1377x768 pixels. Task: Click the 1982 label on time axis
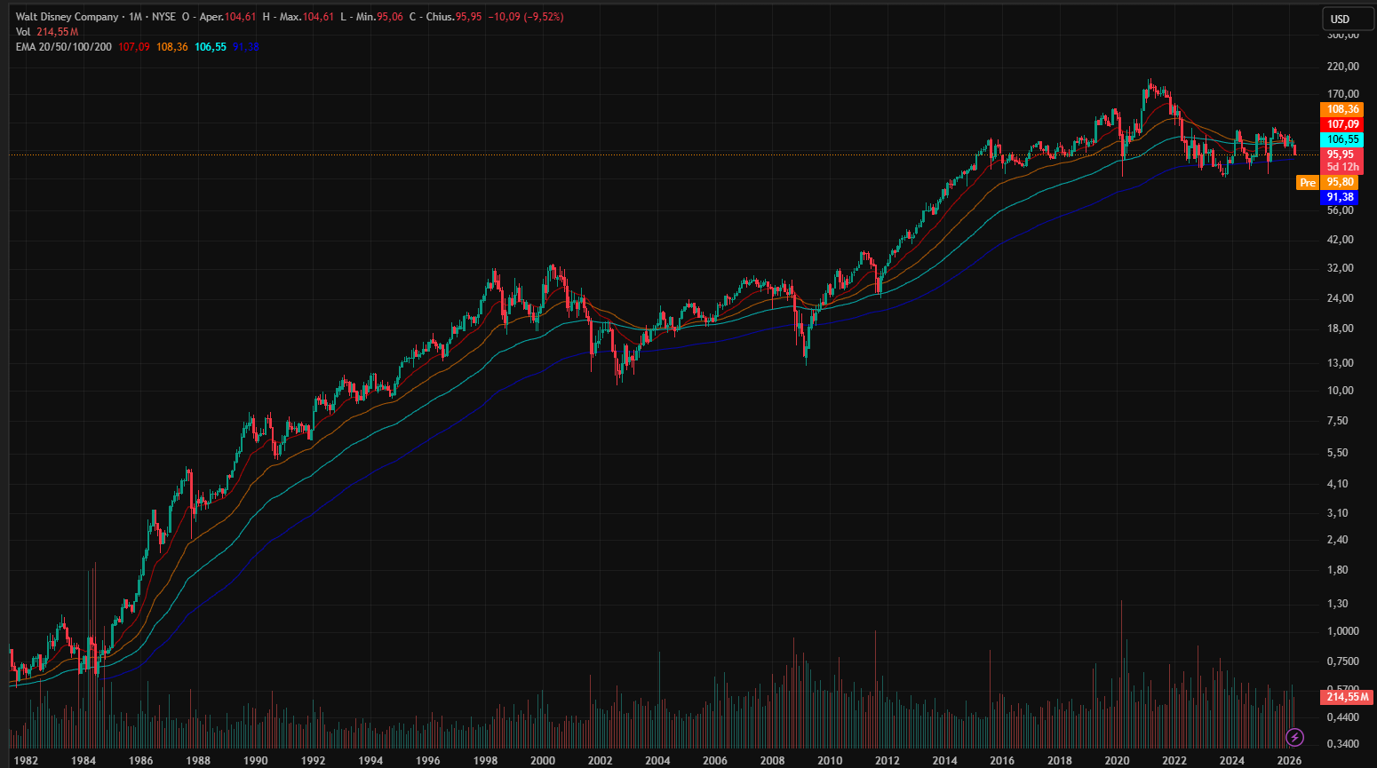click(26, 761)
